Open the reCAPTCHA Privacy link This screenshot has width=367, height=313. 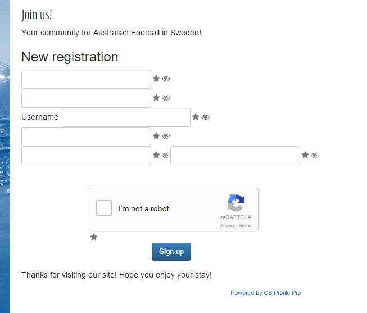tap(228, 225)
